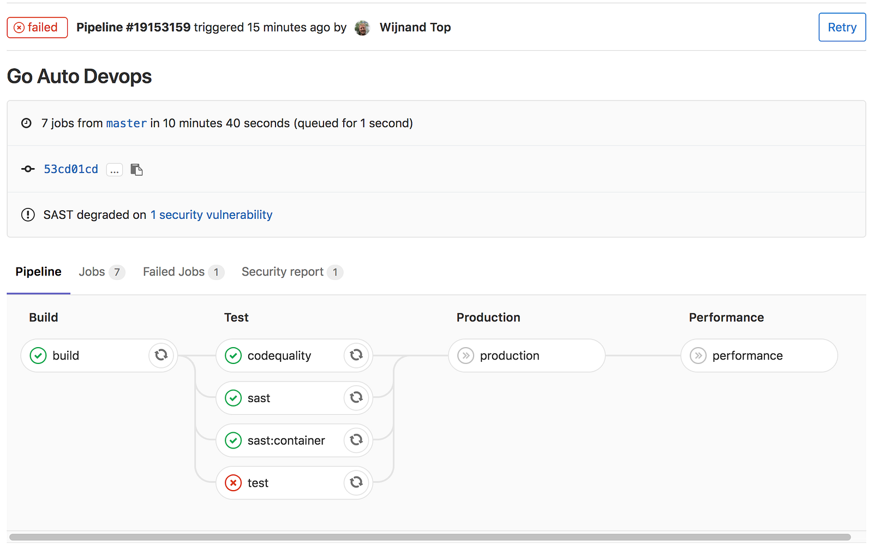The height and width of the screenshot is (549, 873).
Task: View the 1 security vulnerability link
Action: pos(211,215)
